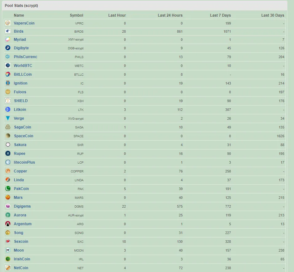Viewport: 294px width, 272px height.
Task: Click Digigems last 24 hours value 575
Action: click(x=179, y=206)
